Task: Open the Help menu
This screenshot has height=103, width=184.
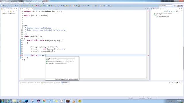Action: click(x=43, y=3)
